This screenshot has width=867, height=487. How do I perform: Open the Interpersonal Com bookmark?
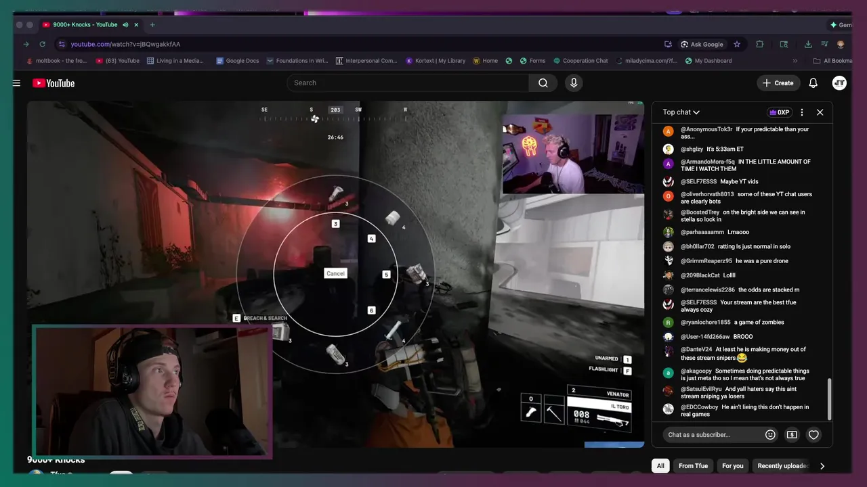366,61
